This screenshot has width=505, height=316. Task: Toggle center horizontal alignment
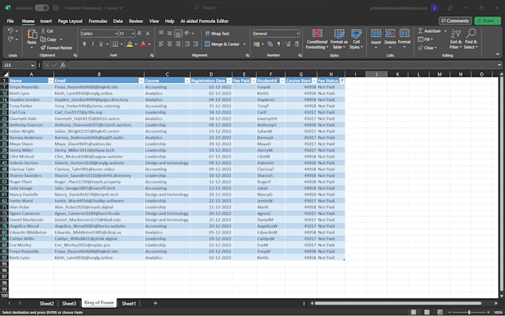(169, 44)
